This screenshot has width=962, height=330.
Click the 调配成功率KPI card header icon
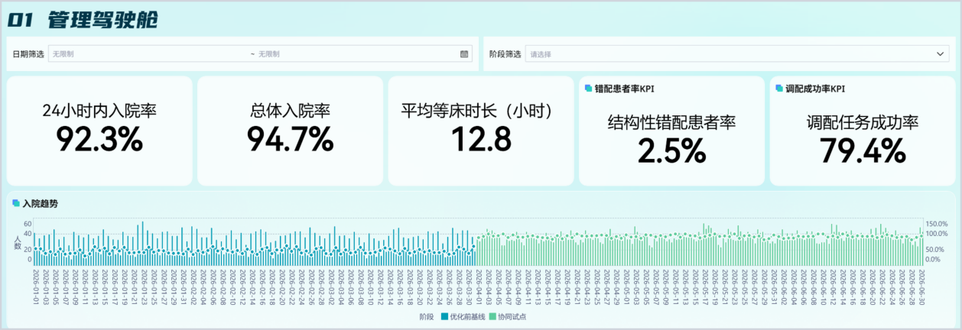pos(778,89)
